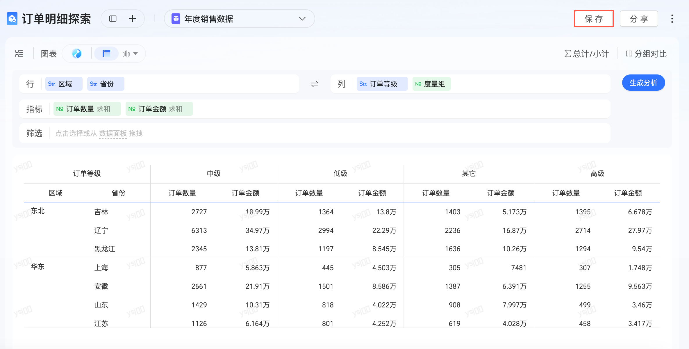Select the 区域 field in rows

click(64, 84)
